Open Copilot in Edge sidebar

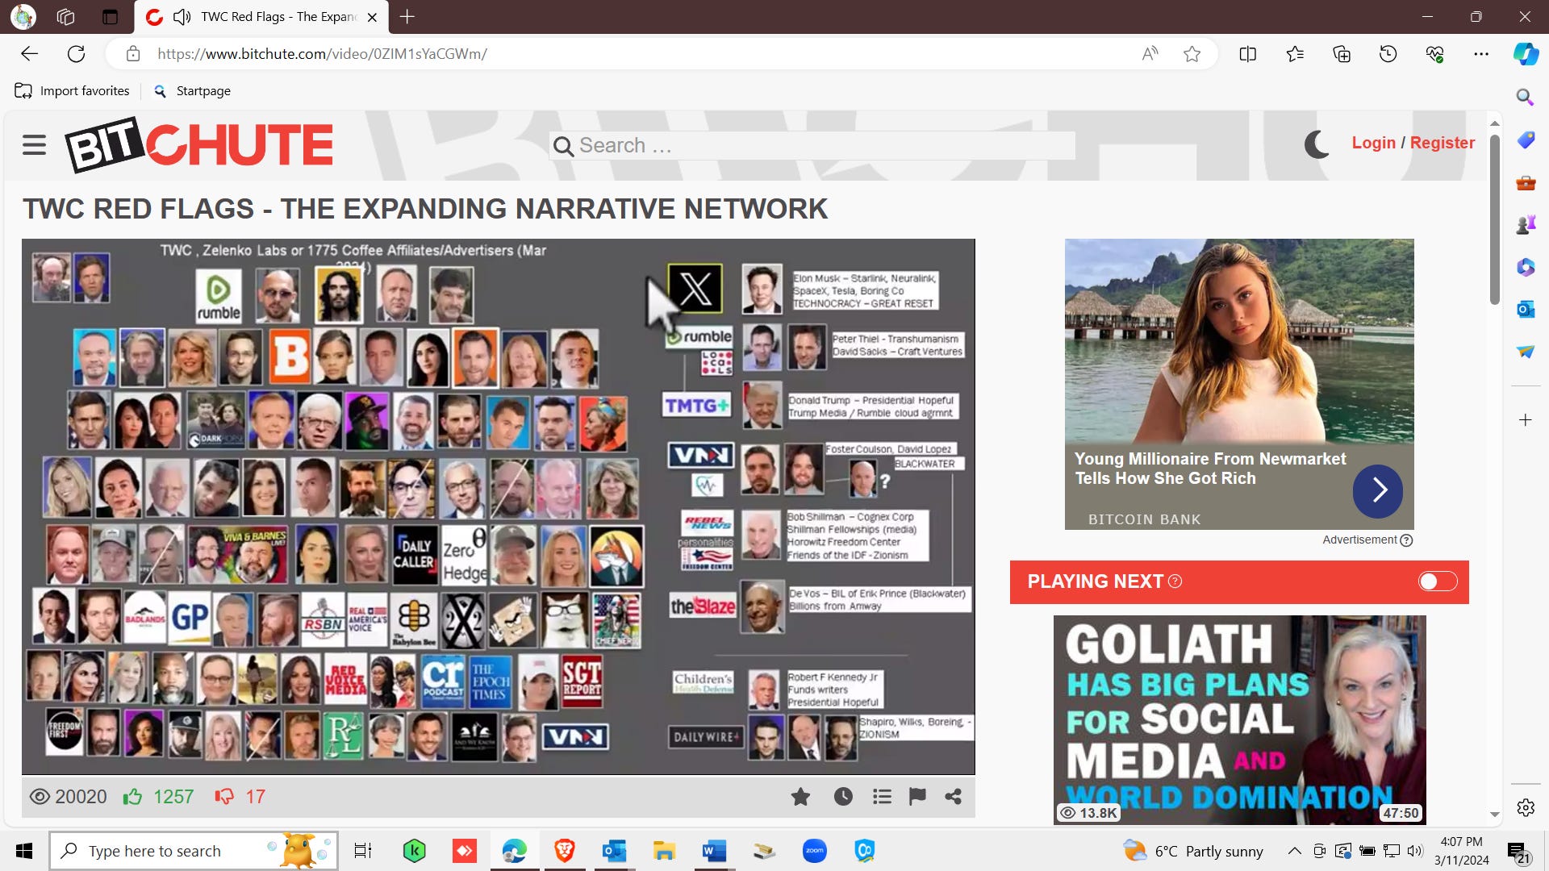click(1525, 54)
